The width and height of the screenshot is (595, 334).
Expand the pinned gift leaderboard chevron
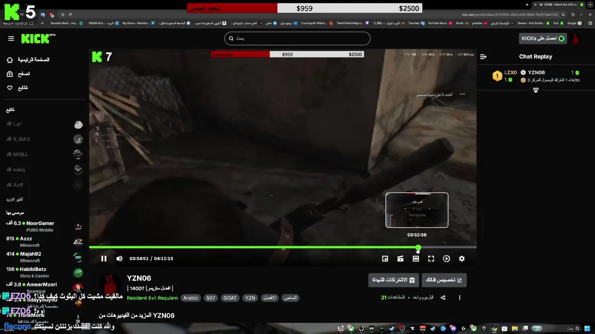535,90
